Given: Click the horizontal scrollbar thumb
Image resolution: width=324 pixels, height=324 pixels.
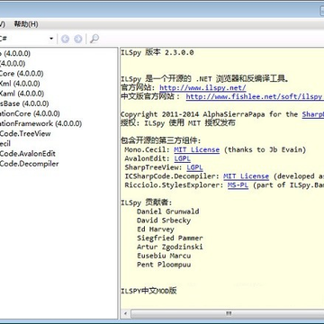Looking at the screenshot, I should click(229, 314).
